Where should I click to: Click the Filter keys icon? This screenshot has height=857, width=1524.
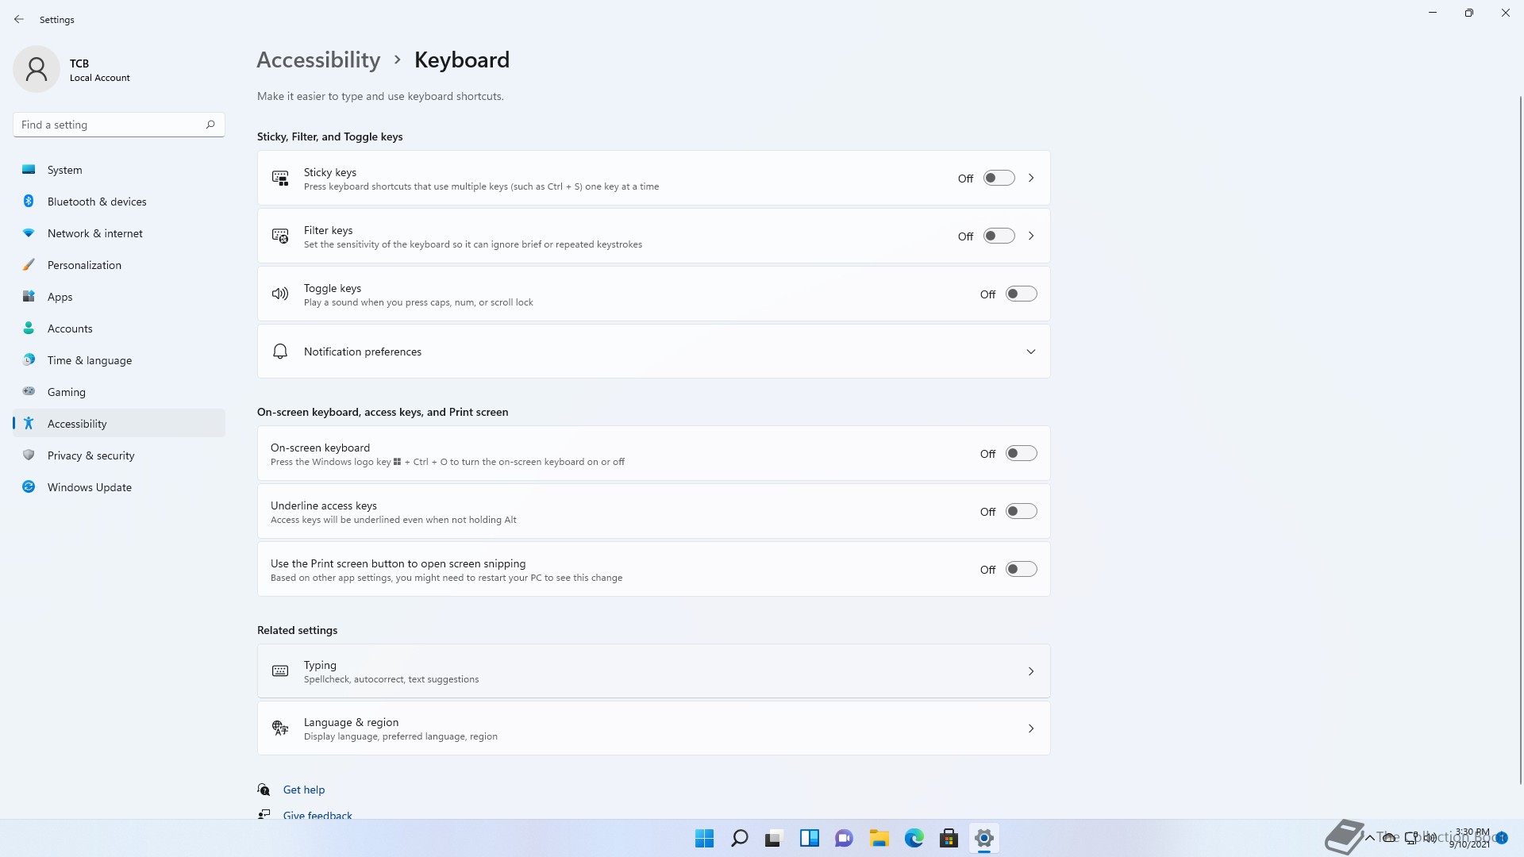(x=280, y=236)
